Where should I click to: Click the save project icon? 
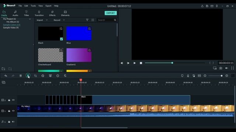pos(207,6)
